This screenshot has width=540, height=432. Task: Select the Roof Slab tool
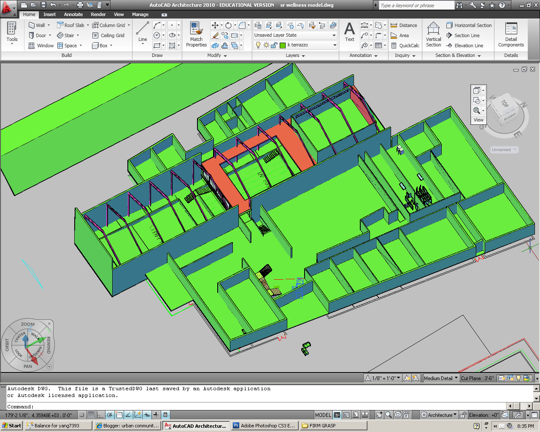pyautogui.click(x=70, y=25)
